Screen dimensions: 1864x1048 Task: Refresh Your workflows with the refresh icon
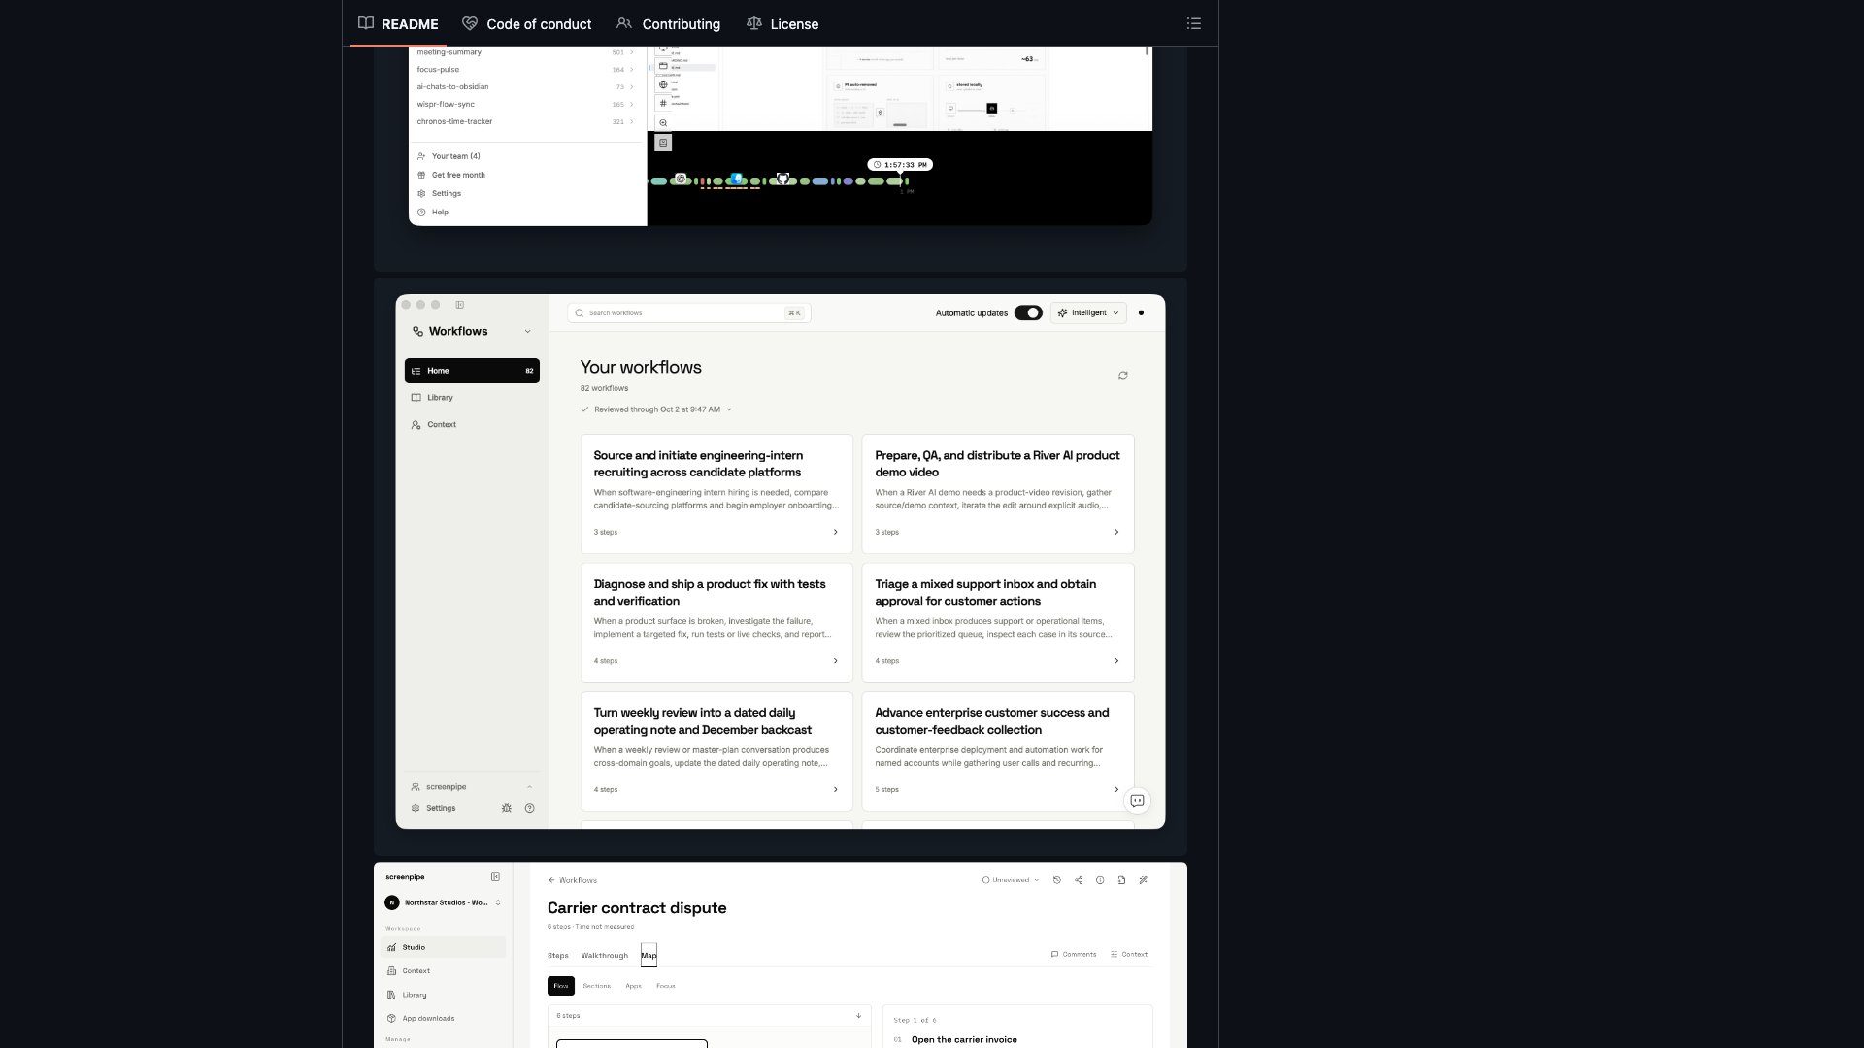point(1123,376)
